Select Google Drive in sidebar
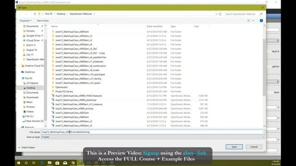 (x=33, y=36)
